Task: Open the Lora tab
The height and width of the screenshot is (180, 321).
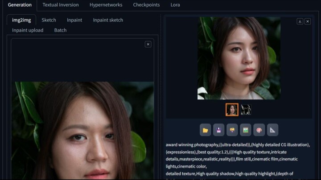Action: (x=175, y=5)
